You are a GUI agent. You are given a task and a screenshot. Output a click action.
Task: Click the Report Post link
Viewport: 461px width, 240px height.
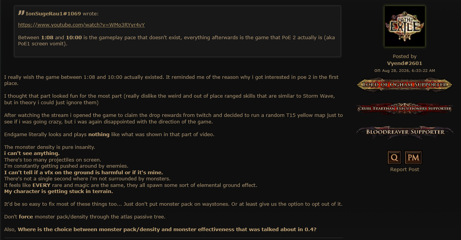(404, 170)
